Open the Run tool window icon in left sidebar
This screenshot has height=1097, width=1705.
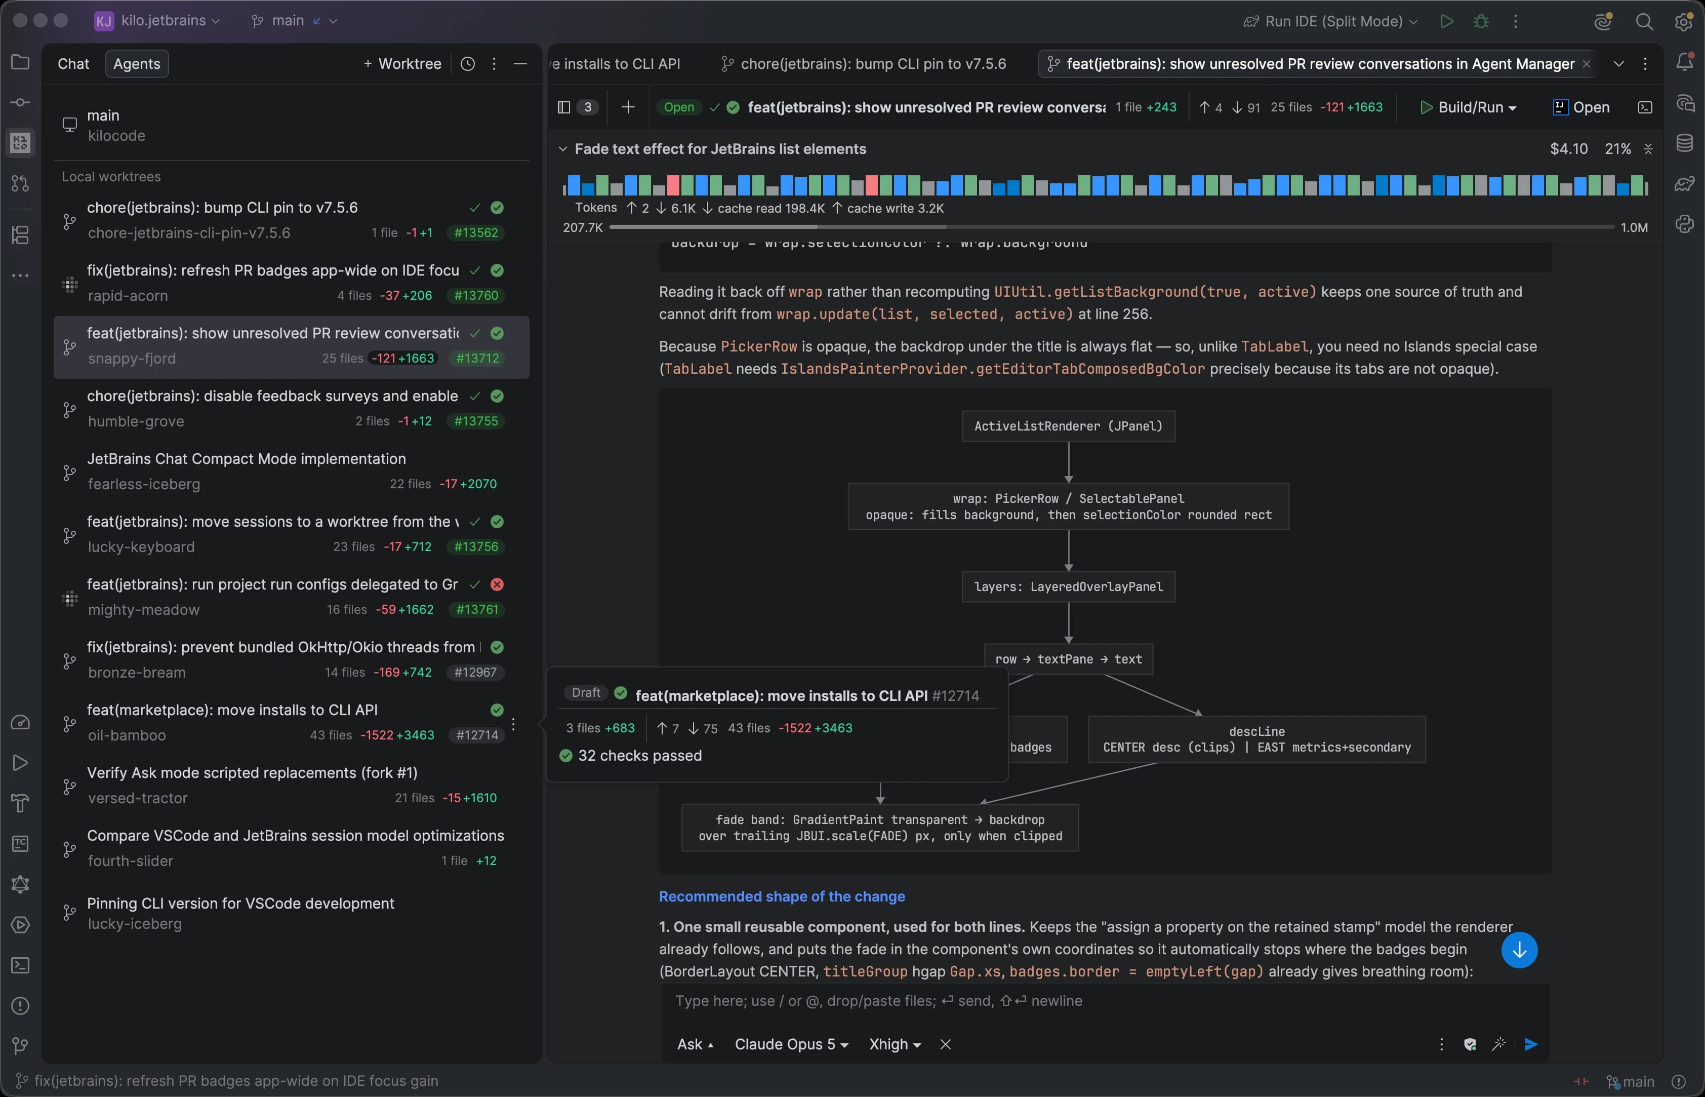20,763
